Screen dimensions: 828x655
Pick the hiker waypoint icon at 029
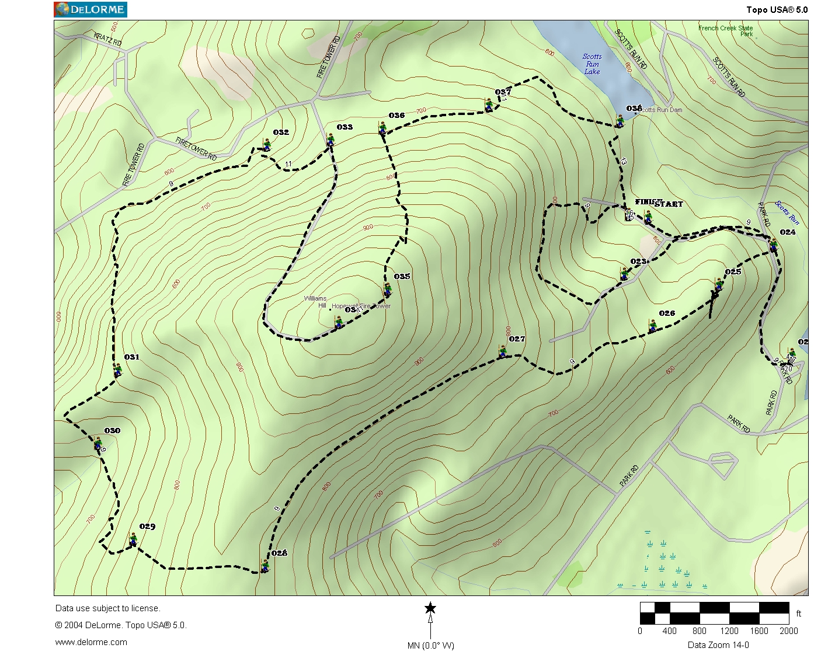(133, 539)
